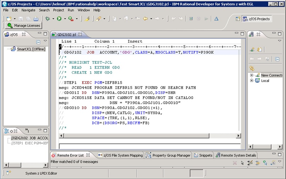Switch to the Snippets tab
The width and height of the screenshot is (286, 179).
point(203,155)
